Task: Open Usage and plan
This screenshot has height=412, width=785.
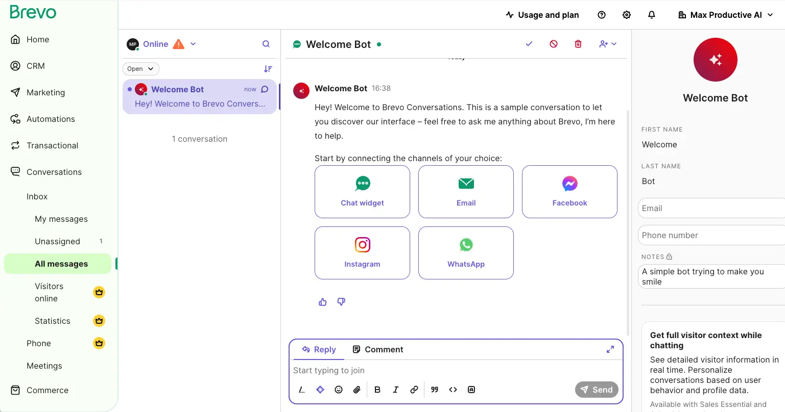Action: 542,15
